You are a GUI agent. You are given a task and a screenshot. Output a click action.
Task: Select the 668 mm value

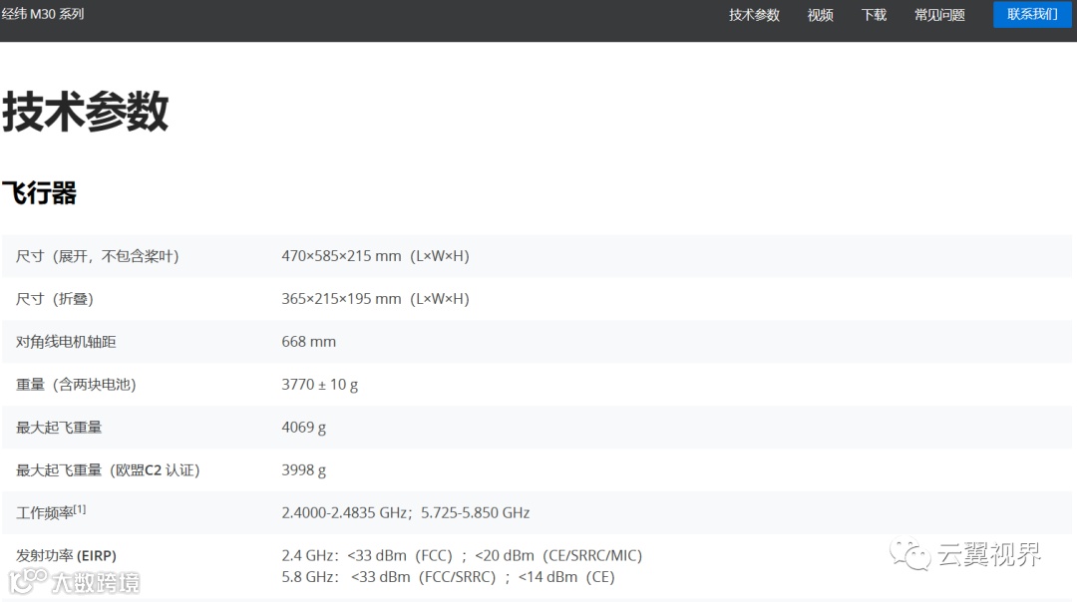(308, 341)
